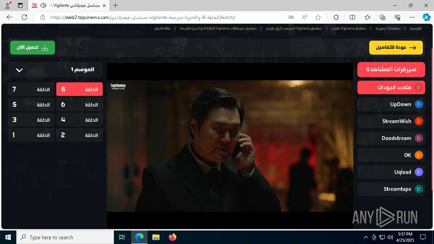The image size is (434, 244).
Task: Mute the tab audio speaker icon
Action: coord(43,5)
